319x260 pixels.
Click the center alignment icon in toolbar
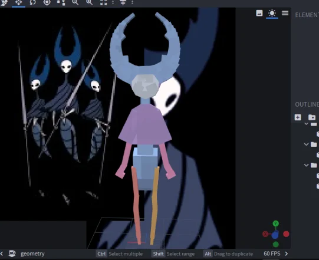click(123, 2)
